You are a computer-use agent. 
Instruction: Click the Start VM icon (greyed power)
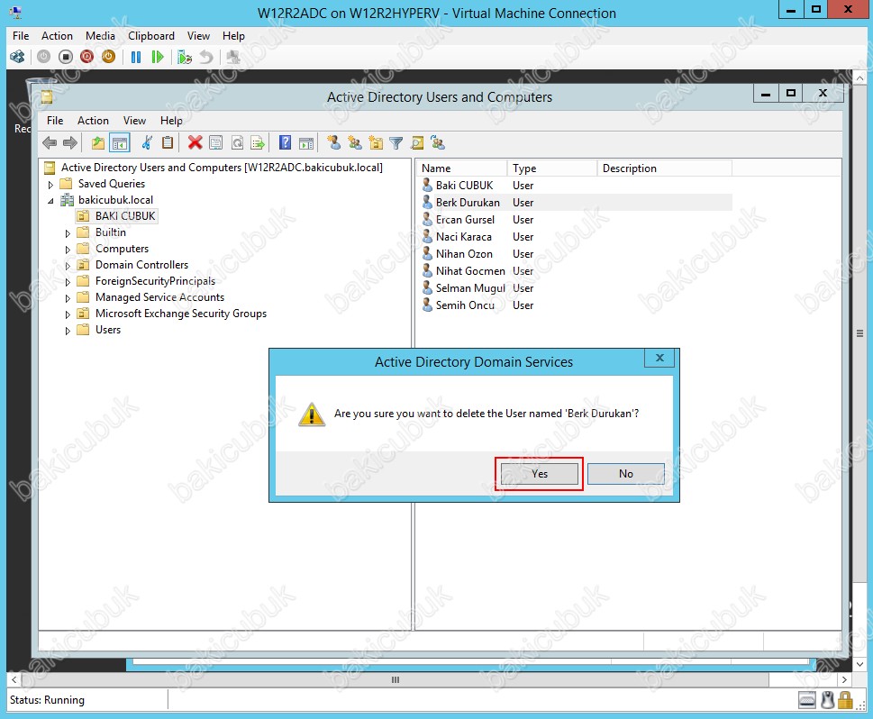coord(43,57)
